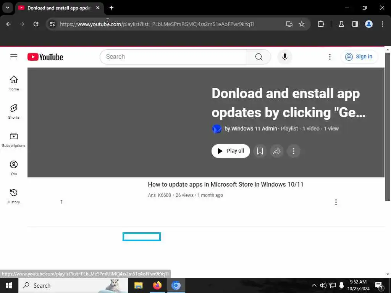This screenshot has height=293, width=391.
Task: Open playlist more options menu
Action: [294, 151]
